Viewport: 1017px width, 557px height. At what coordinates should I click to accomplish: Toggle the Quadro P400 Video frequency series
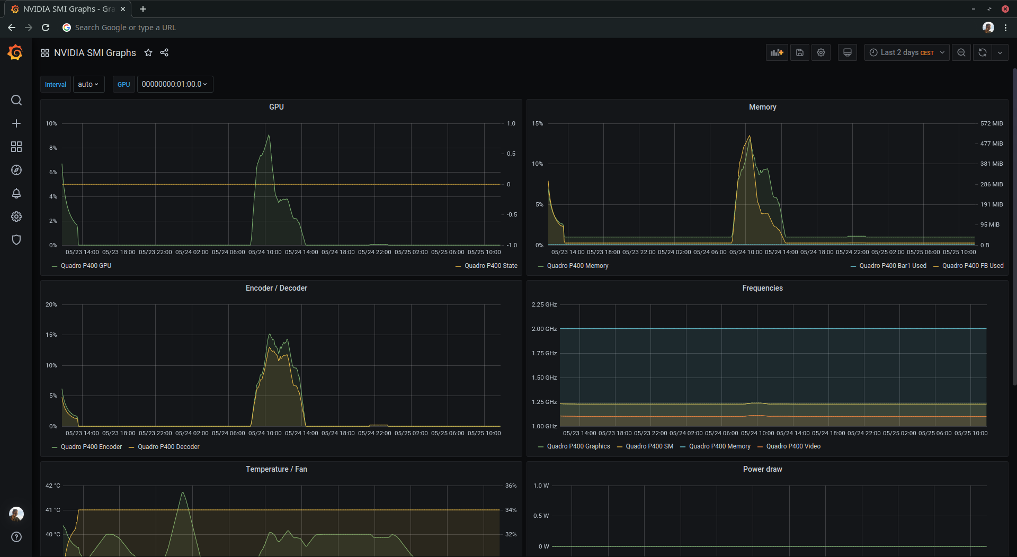[793, 446]
